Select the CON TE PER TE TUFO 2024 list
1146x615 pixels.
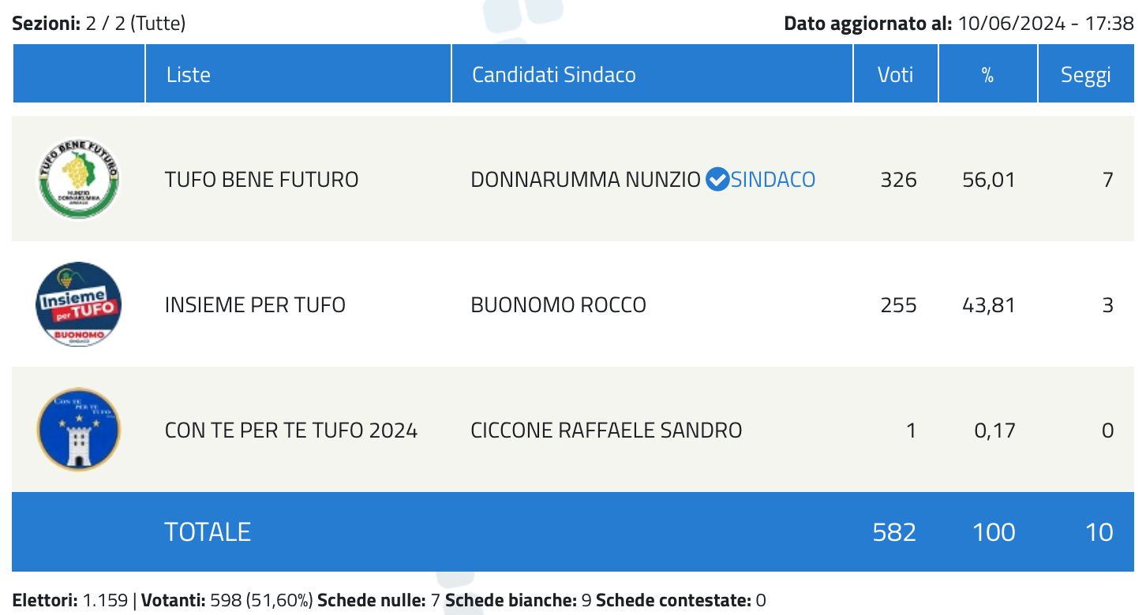tap(291, 430)
